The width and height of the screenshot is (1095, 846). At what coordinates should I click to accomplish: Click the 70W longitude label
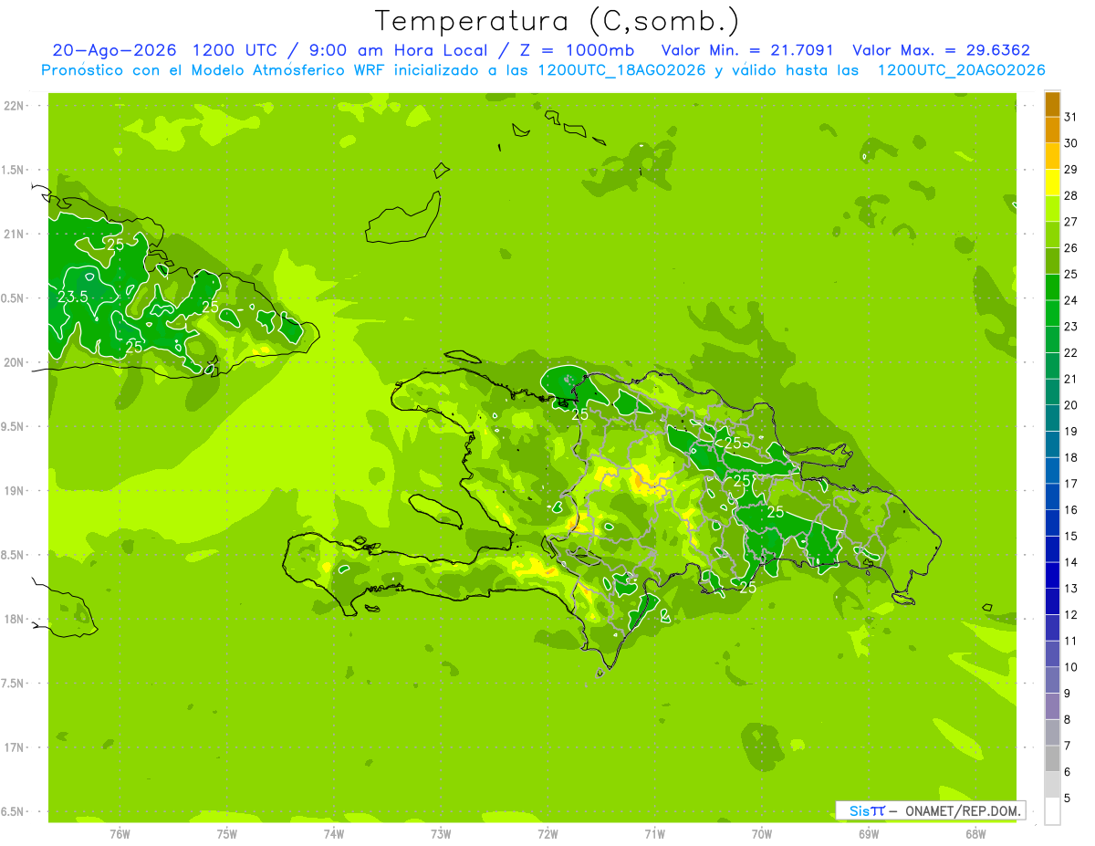[762, 833]
